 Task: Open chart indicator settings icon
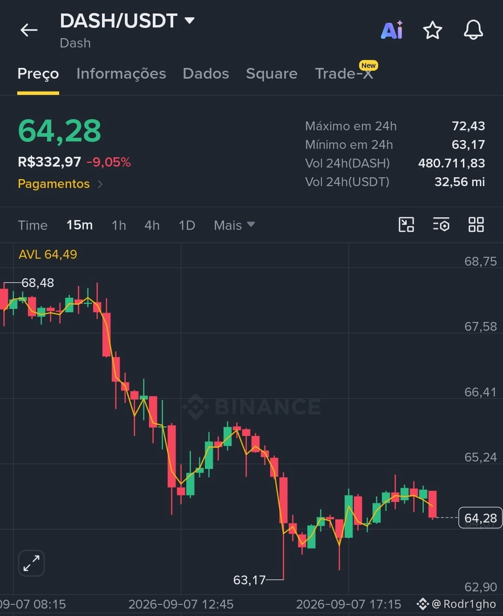(x=441, y=225)
